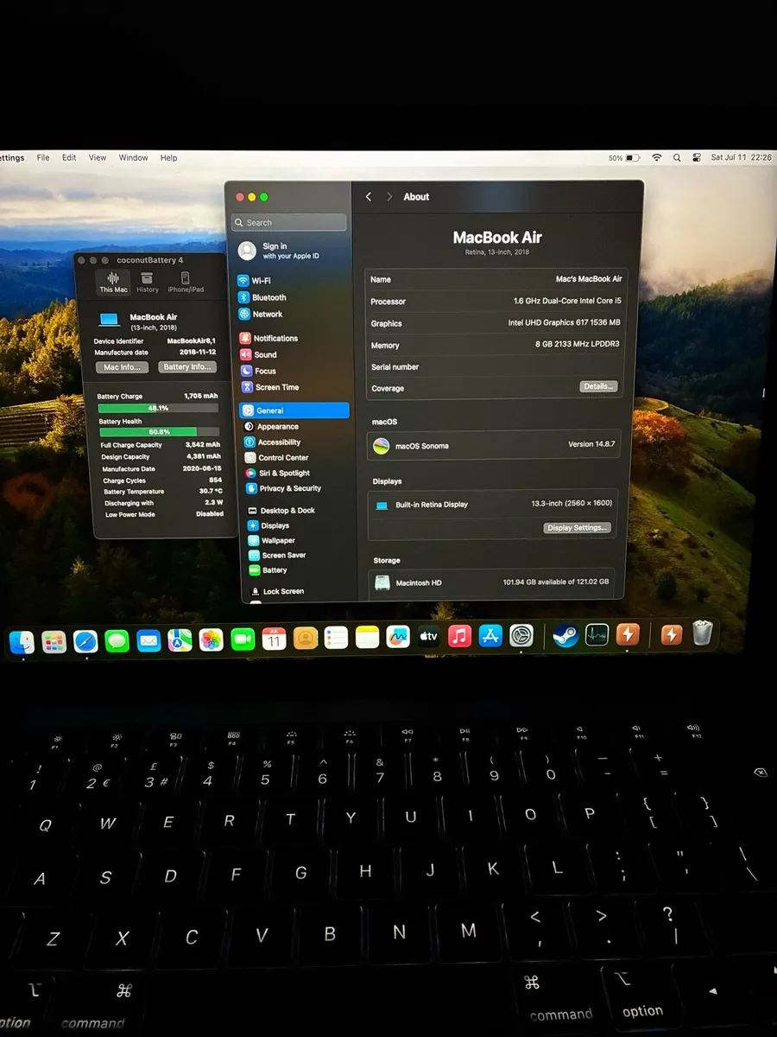Click the Battery Charge 48.1% bar
777x1037 pixels.
click(x=159, y=408)
